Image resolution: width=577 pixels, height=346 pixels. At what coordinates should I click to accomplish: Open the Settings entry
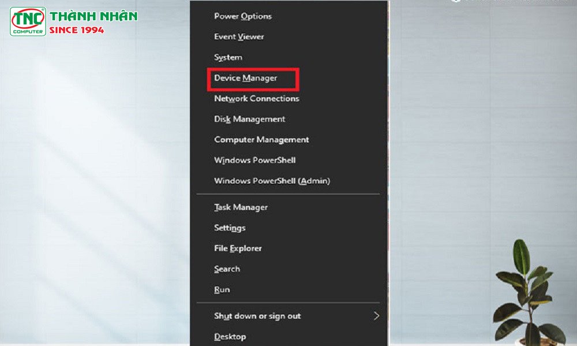tap(230, 228)
